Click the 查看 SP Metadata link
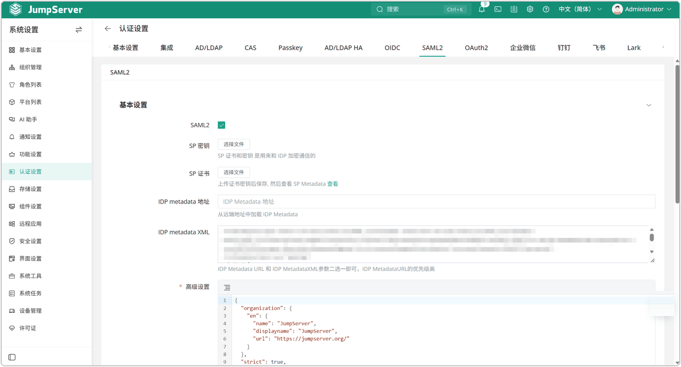Screen dimensions: 681x367 point(333,184)
